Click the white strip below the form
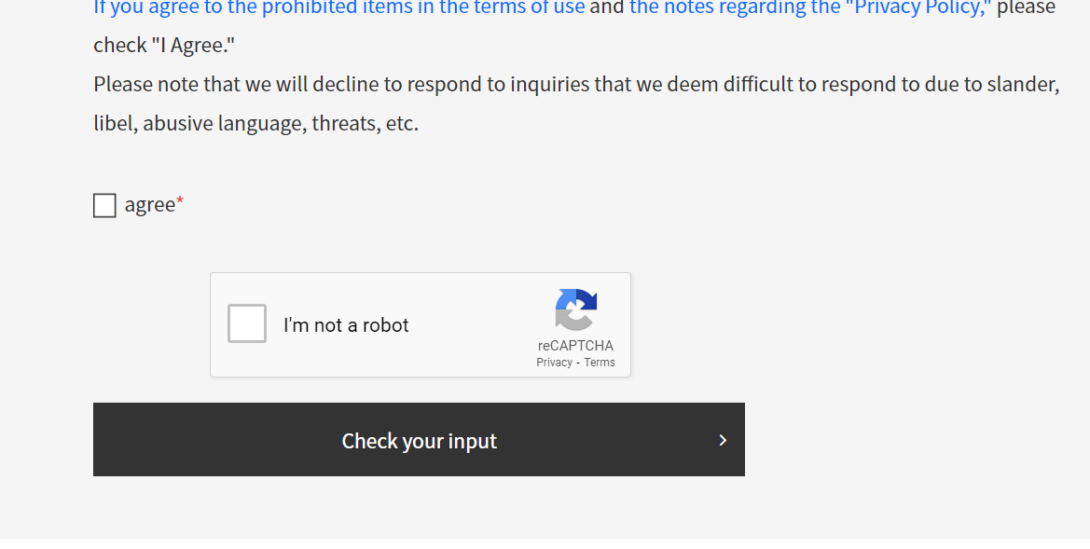The height and width of the screenshot is (549, 1090). point(545,543)
